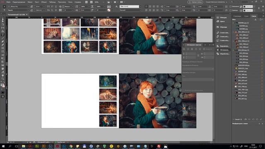Viewport: 265px width, 149px height.
Task: Select the Direct Selection tool
Action: [x=3, y=21]
